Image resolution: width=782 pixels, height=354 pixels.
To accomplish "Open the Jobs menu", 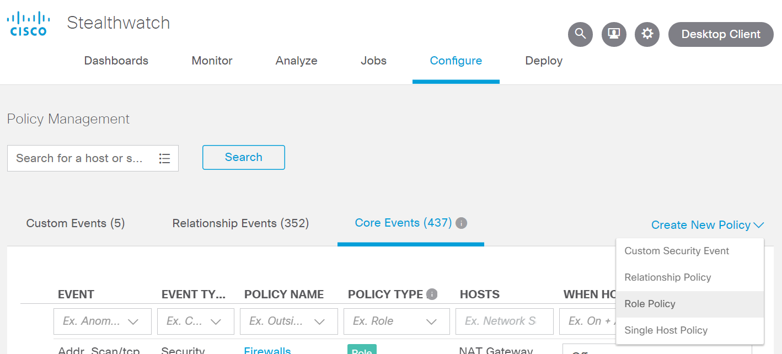I will point(373,61).
